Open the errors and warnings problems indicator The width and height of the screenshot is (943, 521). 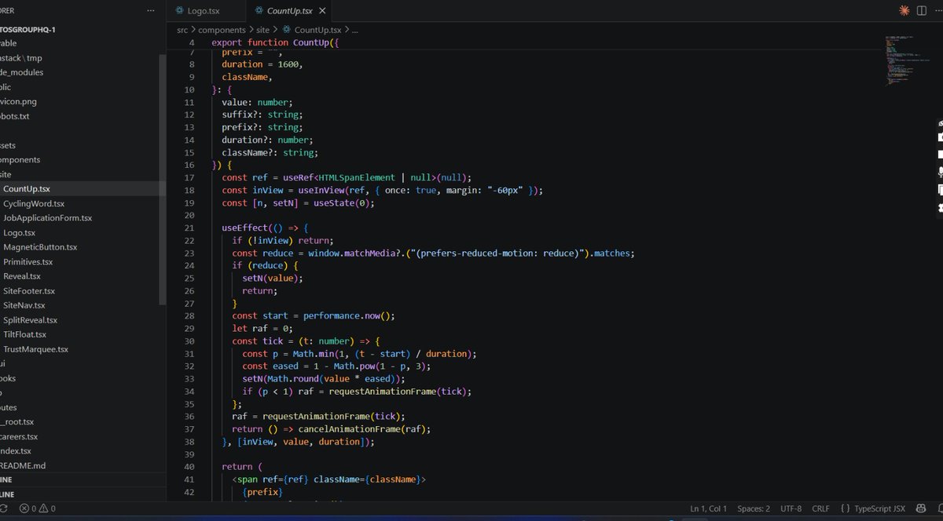[x=38, y=508]
